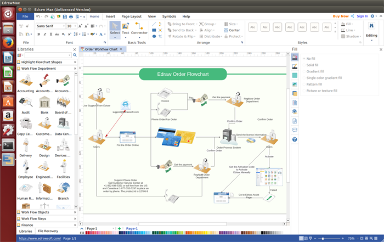Click the Connector tool
Image resolution: width=384 pixels, height=242 pixels.
coord(139,29)
